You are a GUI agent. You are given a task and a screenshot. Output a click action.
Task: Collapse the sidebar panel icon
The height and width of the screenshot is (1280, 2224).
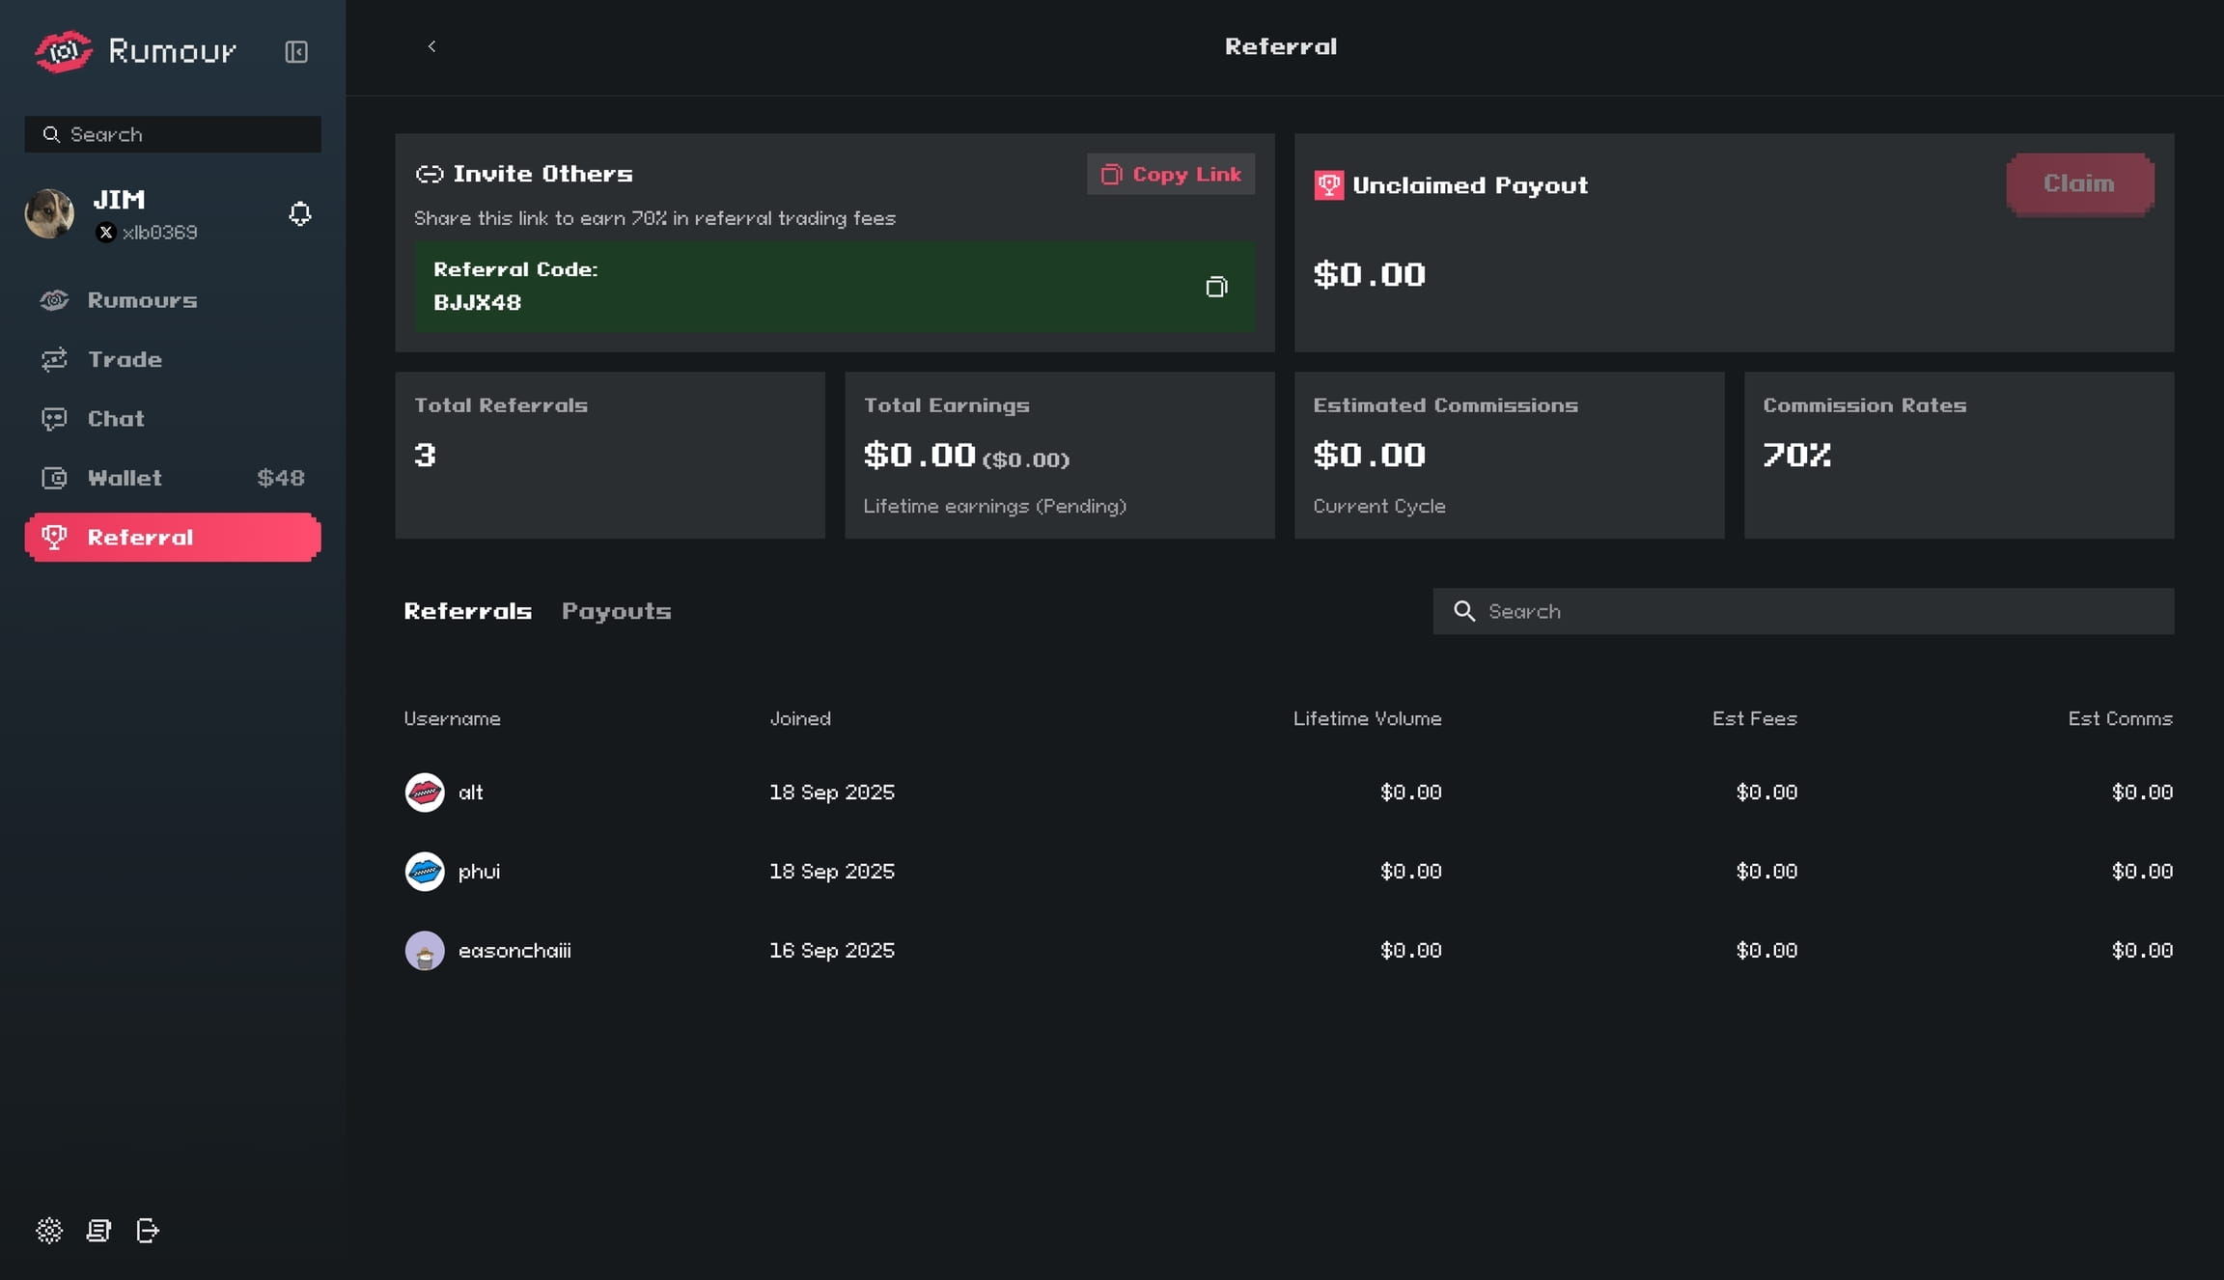point(296,51)
